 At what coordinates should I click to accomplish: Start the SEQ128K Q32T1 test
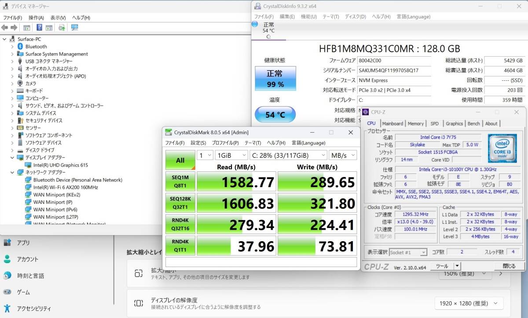point(180,203)
